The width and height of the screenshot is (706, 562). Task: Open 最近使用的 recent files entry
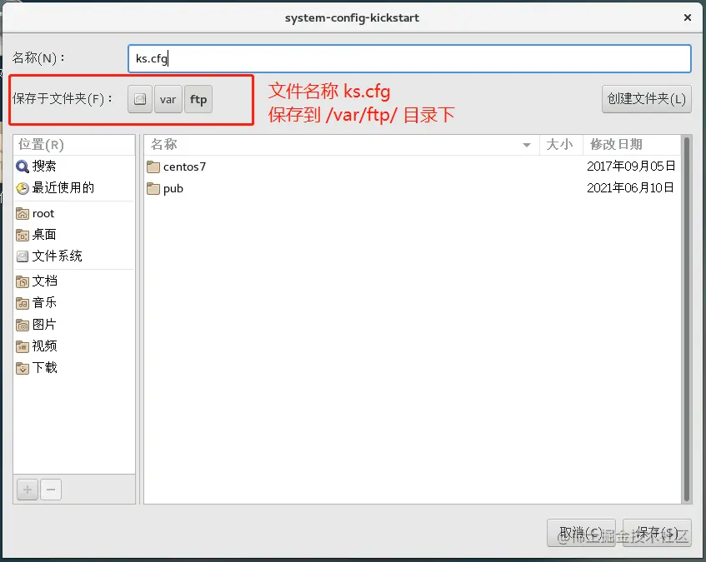[x=58, y=187]
